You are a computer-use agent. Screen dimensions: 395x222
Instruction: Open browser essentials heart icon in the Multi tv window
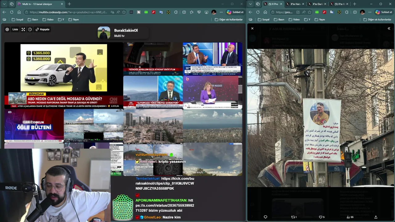tap(199, 12)
